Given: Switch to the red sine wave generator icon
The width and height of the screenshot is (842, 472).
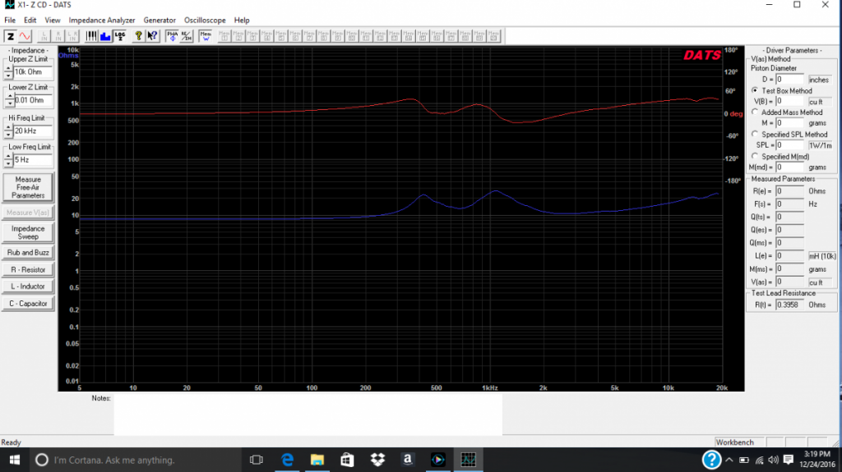Looking at the screenshot, I should [25, 36].
